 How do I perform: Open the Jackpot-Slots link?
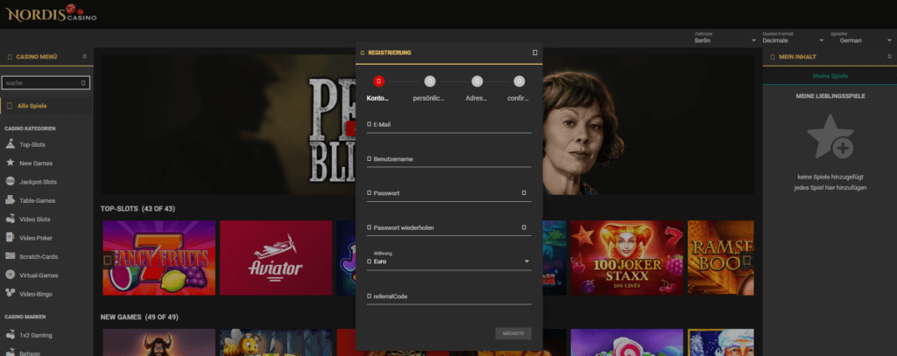pyautogui.click(x=38, y=182)
